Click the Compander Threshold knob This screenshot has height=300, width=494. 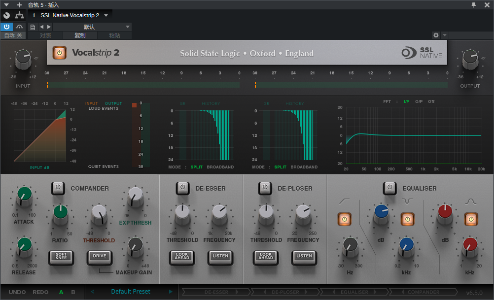point(99,214)
